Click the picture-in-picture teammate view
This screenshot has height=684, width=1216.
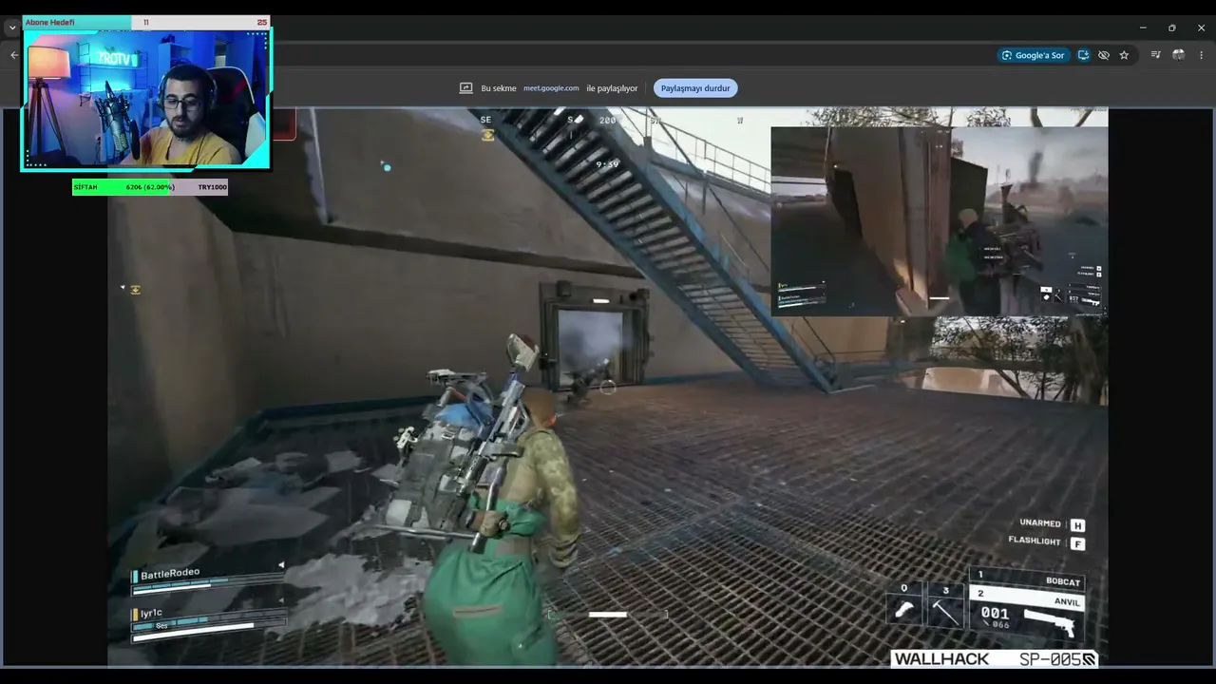click(939, 220)
